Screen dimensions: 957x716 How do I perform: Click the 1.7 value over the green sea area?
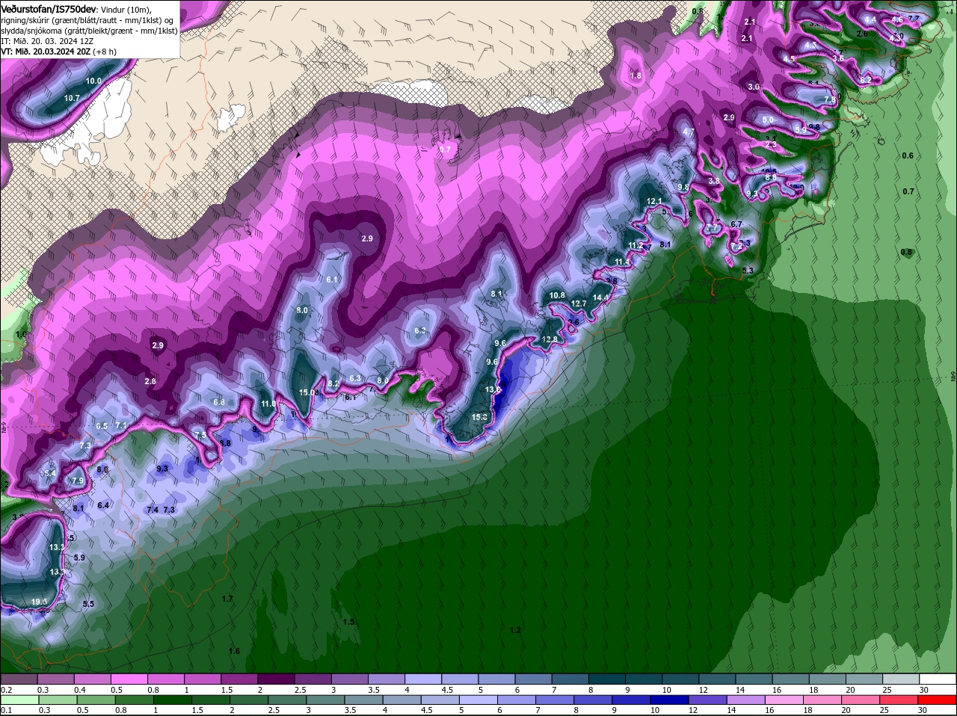228,599
